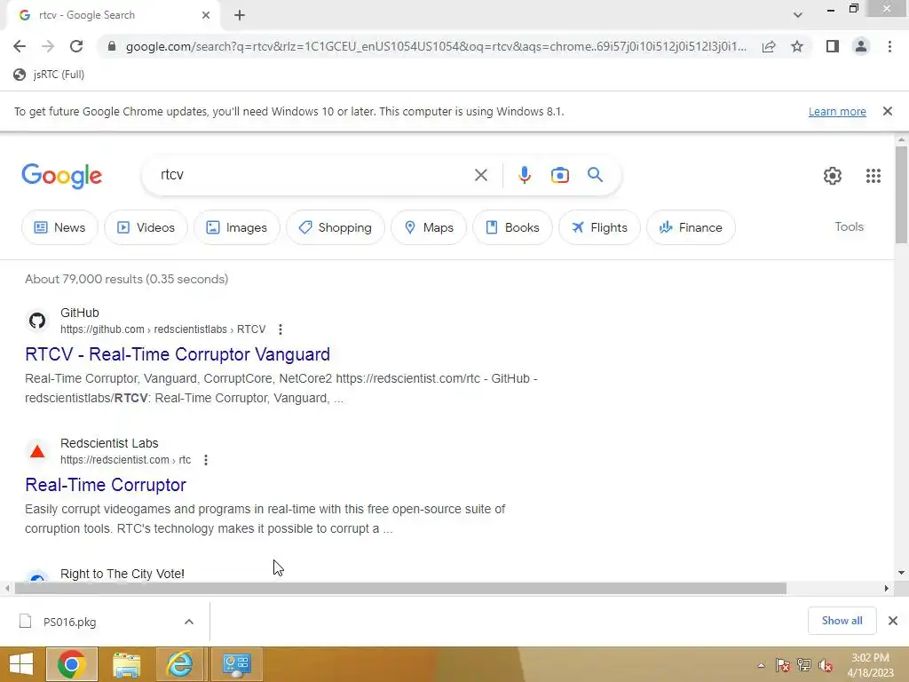Screen dimensions: 909x682
Task: Click the vertical scrollbar thumb
Action: (x=901, y=194)
